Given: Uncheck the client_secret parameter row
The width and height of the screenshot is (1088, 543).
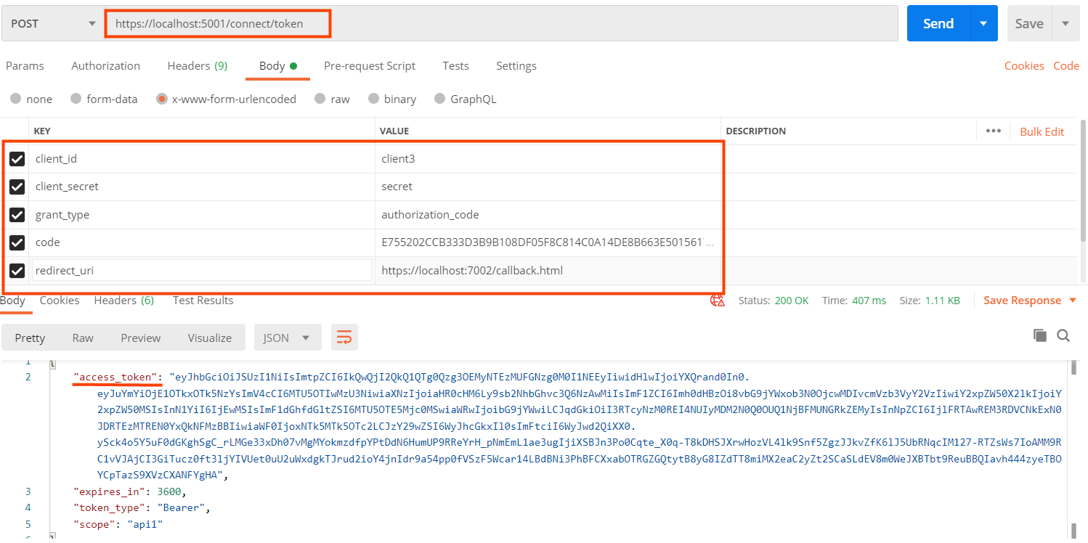Looking at the screenshot, I should pos(17,187).
